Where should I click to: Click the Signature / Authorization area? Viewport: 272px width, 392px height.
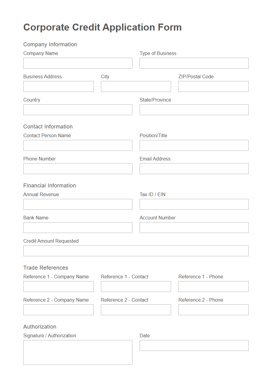click(78, 352)
